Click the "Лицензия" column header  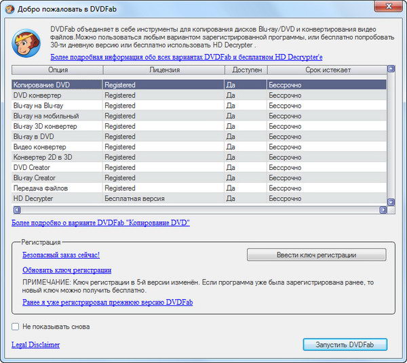click(163, 70)
